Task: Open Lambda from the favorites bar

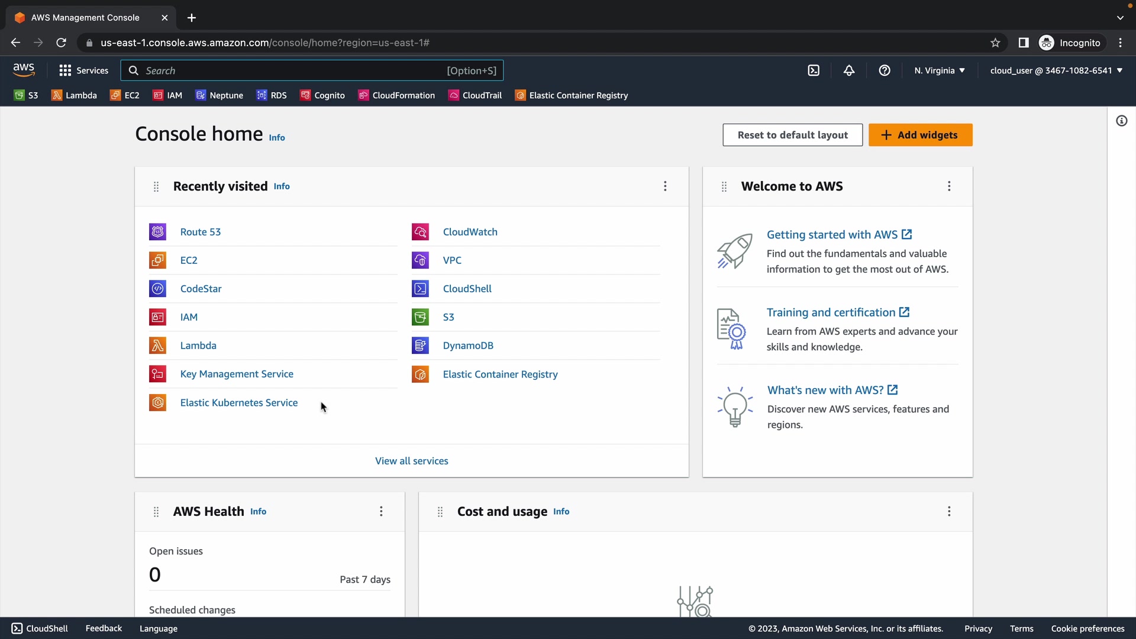Action: (x=75, y=95)
